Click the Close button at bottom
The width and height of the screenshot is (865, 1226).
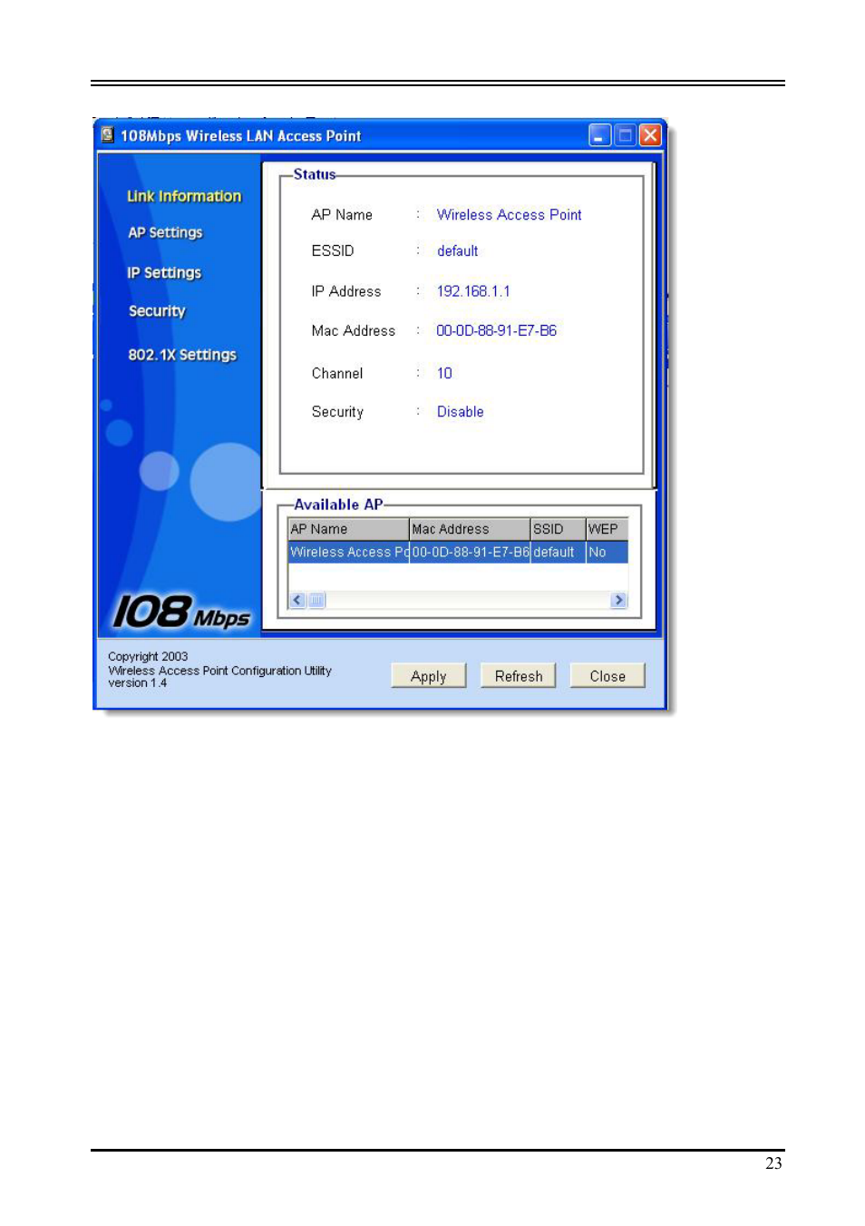(607, 676)
